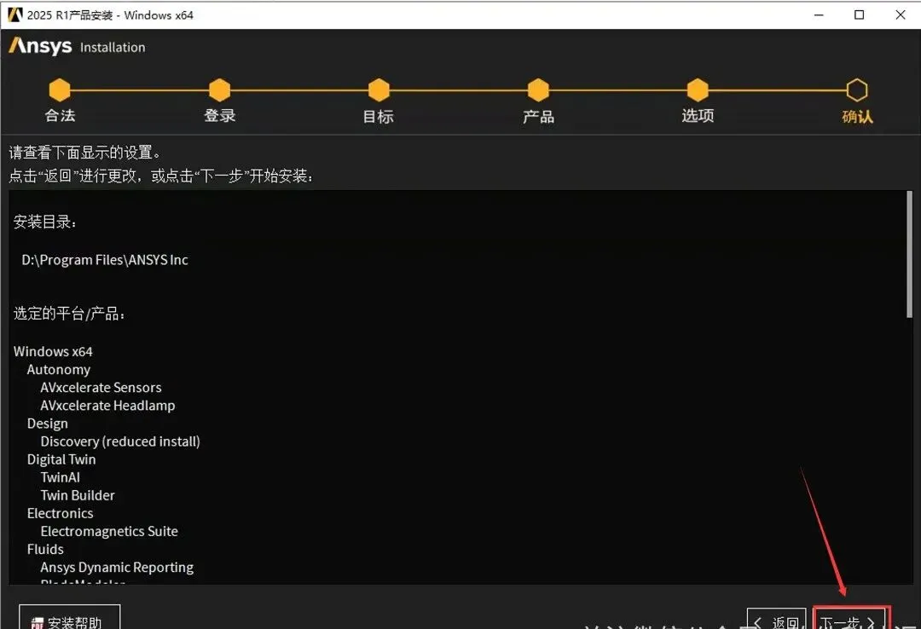Viewport: 921px width, 629px height.
Task: Click the Electronics category row
Action: pos(60,513)
